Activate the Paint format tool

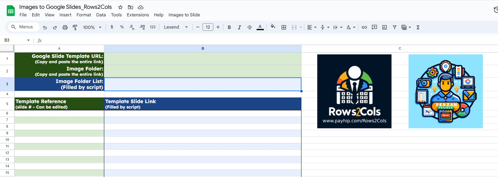click(75, 27)
